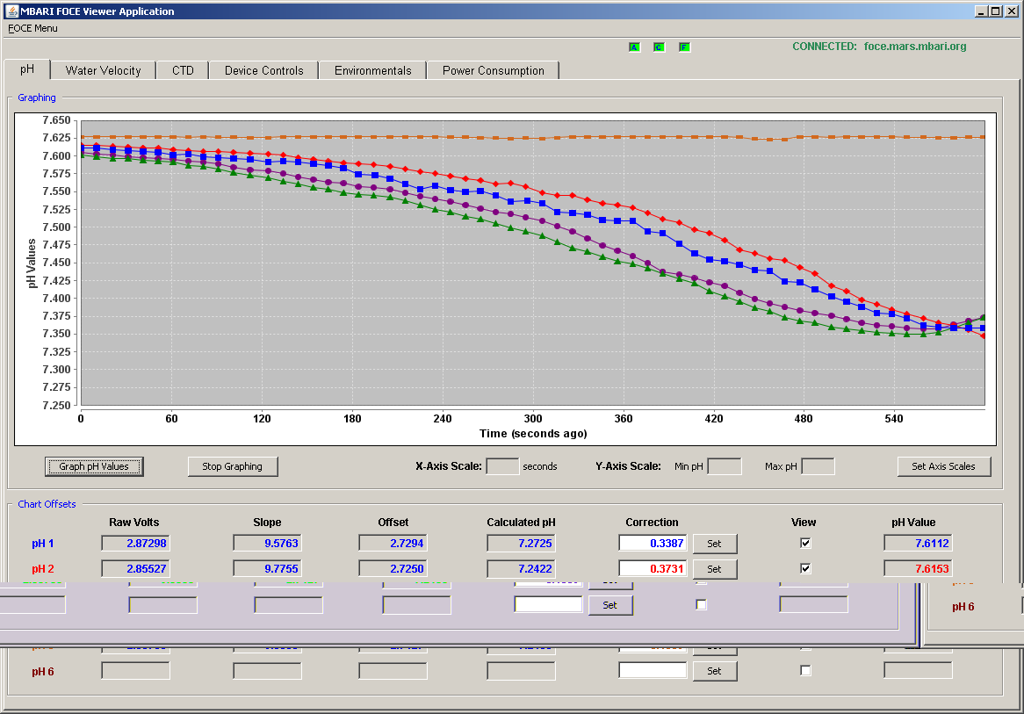Image resolution: width=1024 pixels, height=714 pixels.
Task: Toggle the pH 1 View checkbox
Action: tap(805, 543)
